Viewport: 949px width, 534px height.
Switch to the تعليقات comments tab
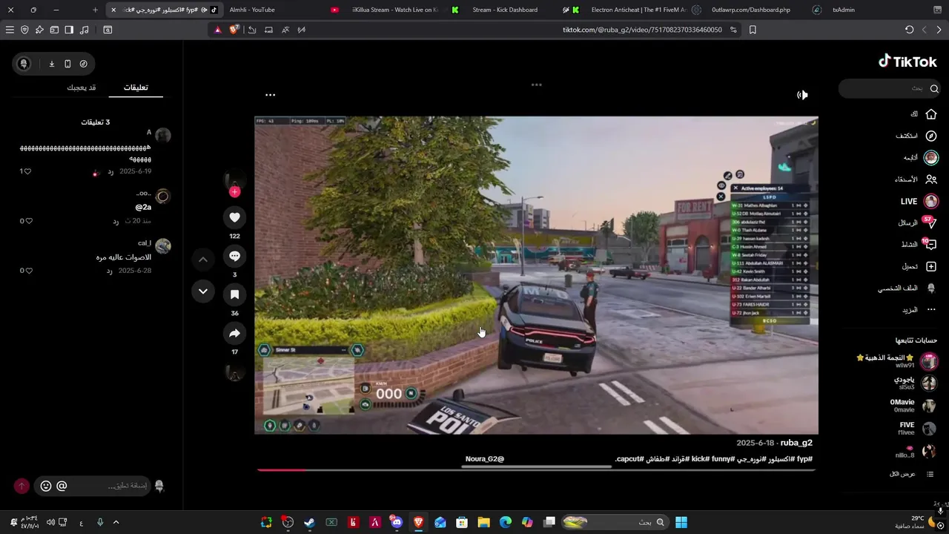click(x=136, y=88)
